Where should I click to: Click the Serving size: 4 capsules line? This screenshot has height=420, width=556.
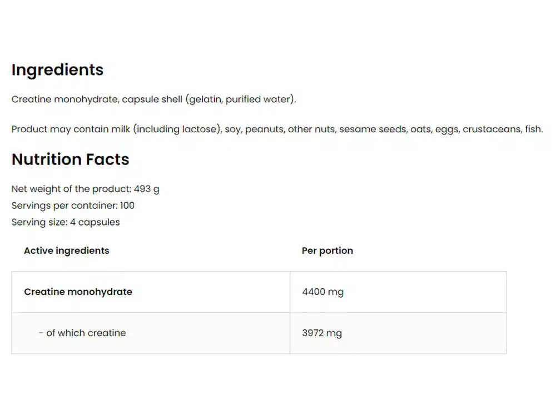click(x=66, y=222)
